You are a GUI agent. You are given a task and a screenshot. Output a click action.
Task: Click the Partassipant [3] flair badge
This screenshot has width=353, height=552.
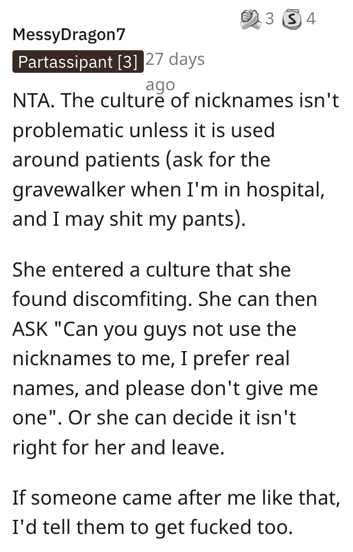(78, 62)
